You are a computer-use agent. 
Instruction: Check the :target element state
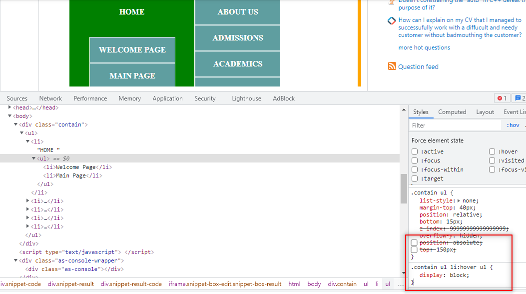pos(415,179)
